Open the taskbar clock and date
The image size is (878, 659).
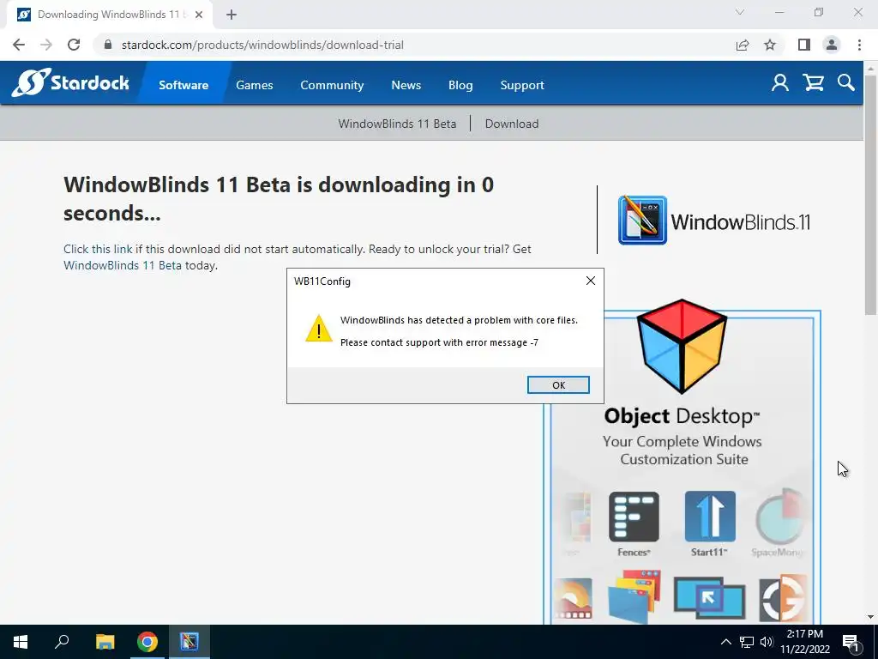pos(804,642)
